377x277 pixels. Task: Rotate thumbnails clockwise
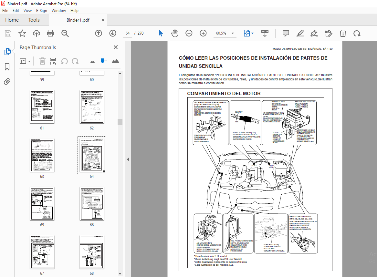75,61
